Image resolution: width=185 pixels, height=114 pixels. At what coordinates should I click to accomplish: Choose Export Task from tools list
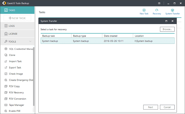coord(15,68)
